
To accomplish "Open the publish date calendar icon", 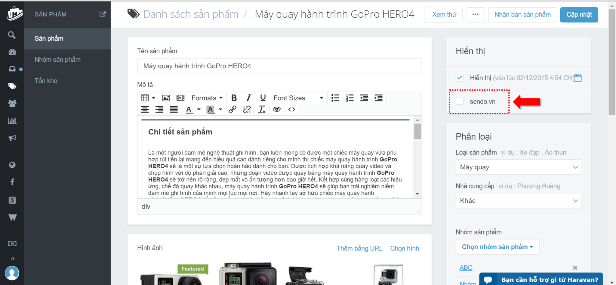I will 578,78.
